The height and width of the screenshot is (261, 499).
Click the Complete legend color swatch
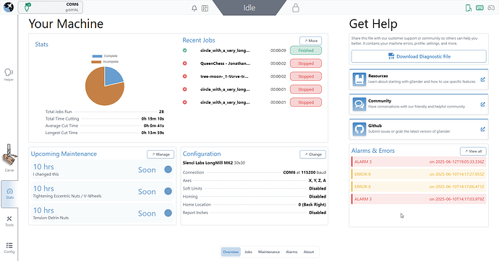pos(97,56)
